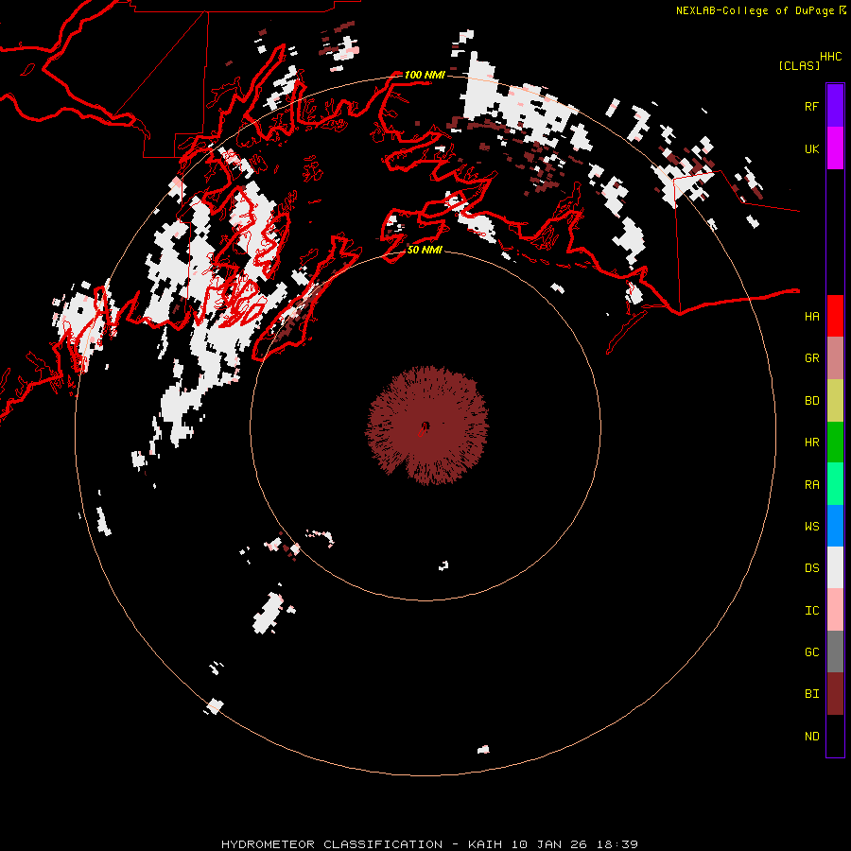Click the UK legend label

pos(811,148)
